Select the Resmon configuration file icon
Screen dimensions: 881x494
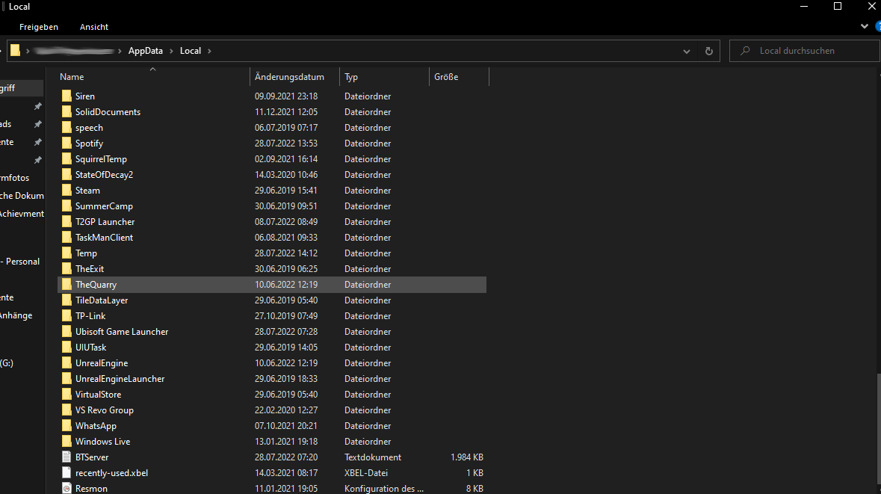(x=67, y=488)
